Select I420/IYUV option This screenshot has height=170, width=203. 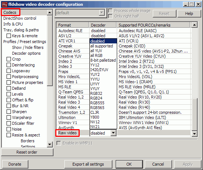click(103, 70)
